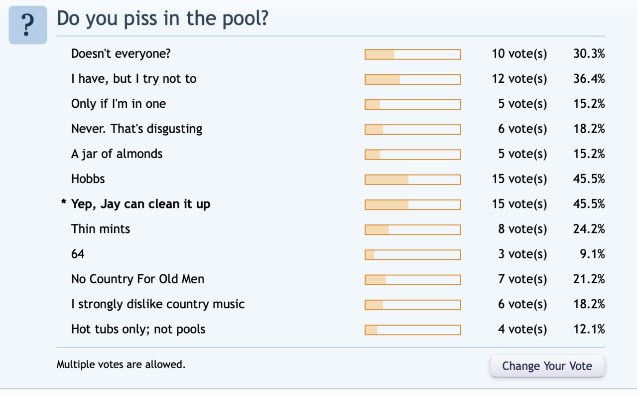Click "Multiple votes are allowed." note
The width and height of the screenshot is (637, 395).
(121, 365)
